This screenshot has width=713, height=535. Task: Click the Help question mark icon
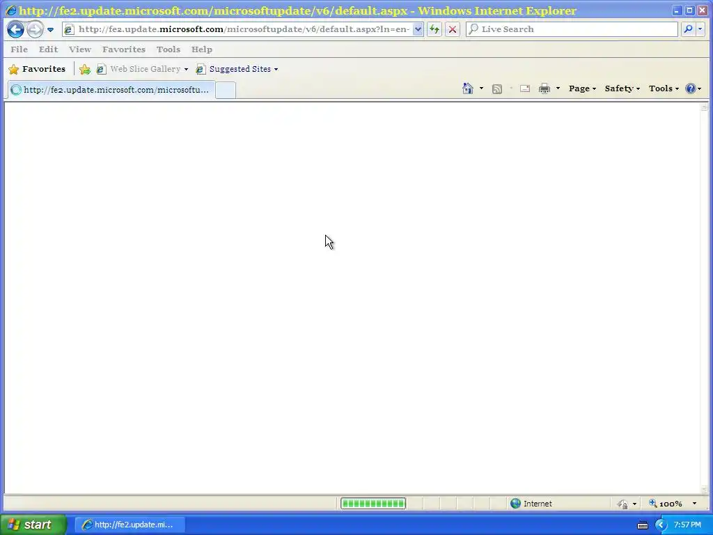tap(690, 88)
